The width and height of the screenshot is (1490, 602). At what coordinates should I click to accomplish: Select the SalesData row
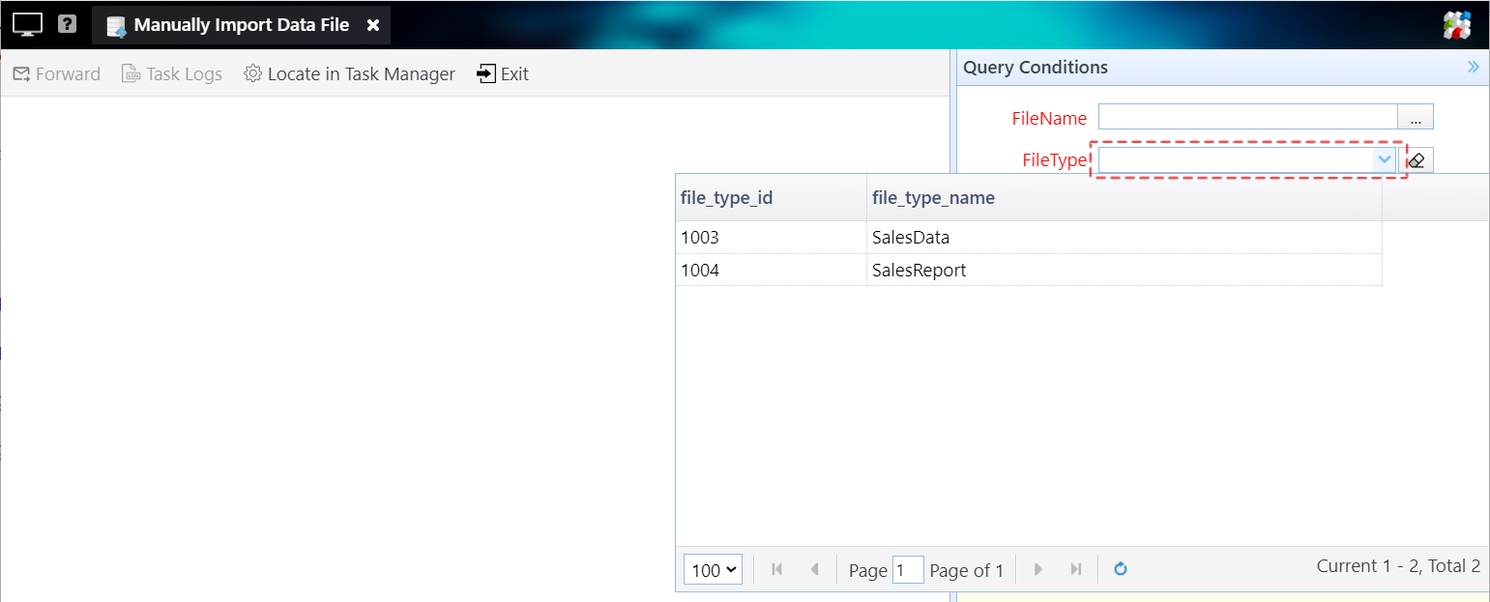click(910, 238)
